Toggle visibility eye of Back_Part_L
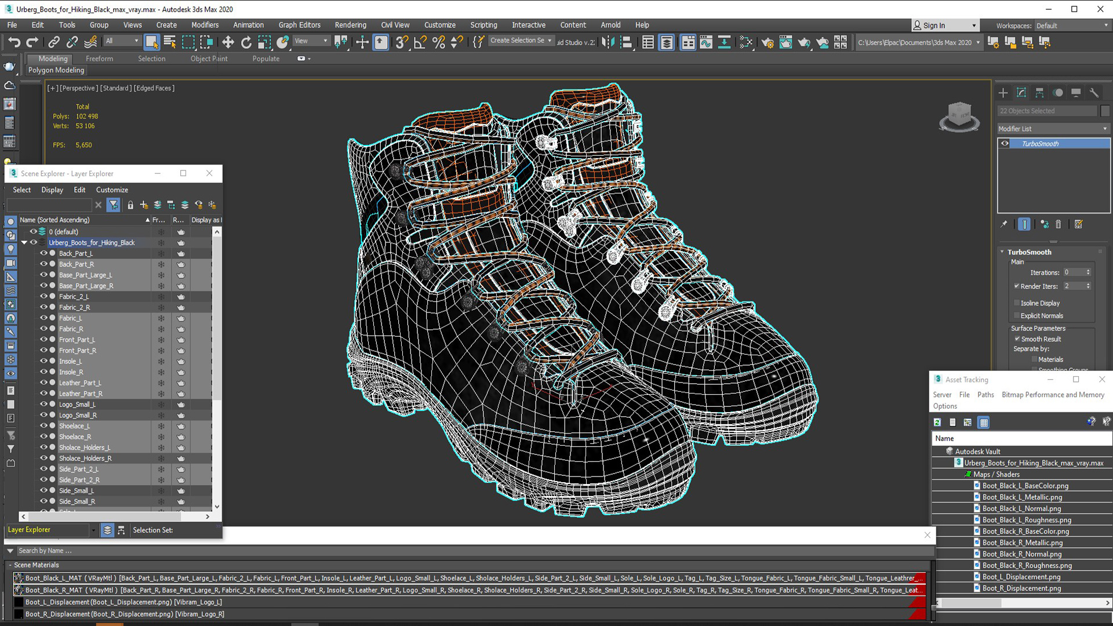Viewport: 1113px width, 626px height. (x=43, y=253)
